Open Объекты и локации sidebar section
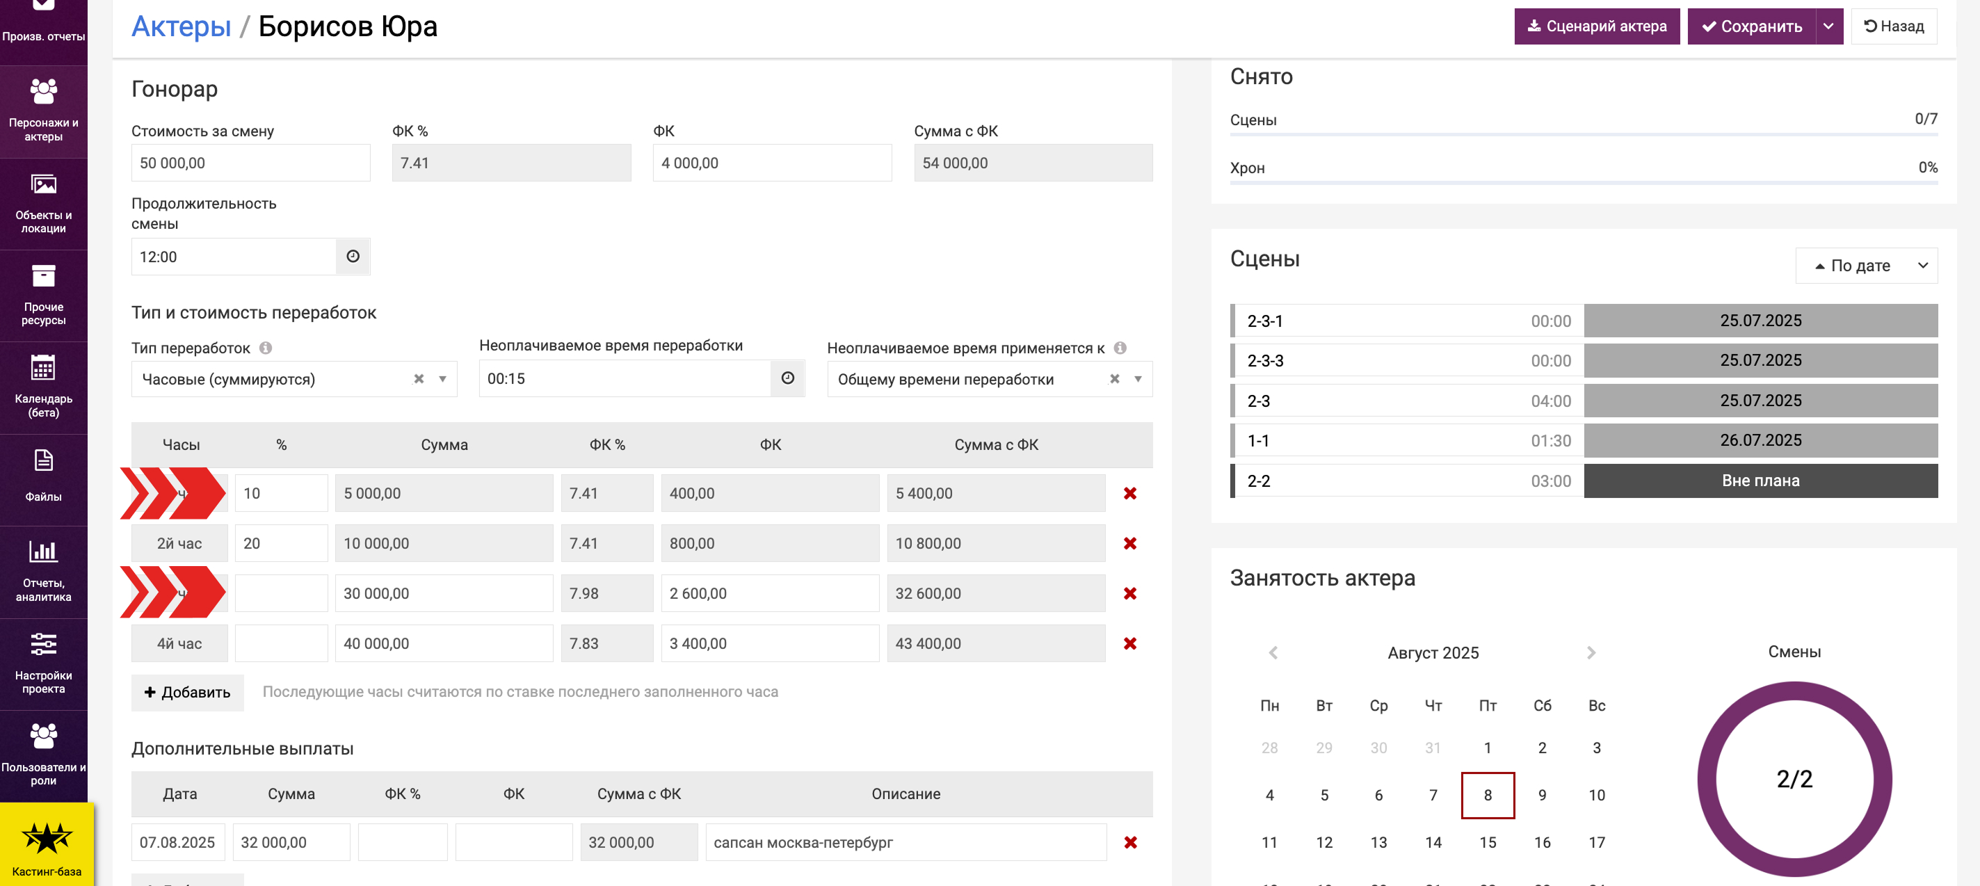The image size is (1980, 886). pos(44,204)
